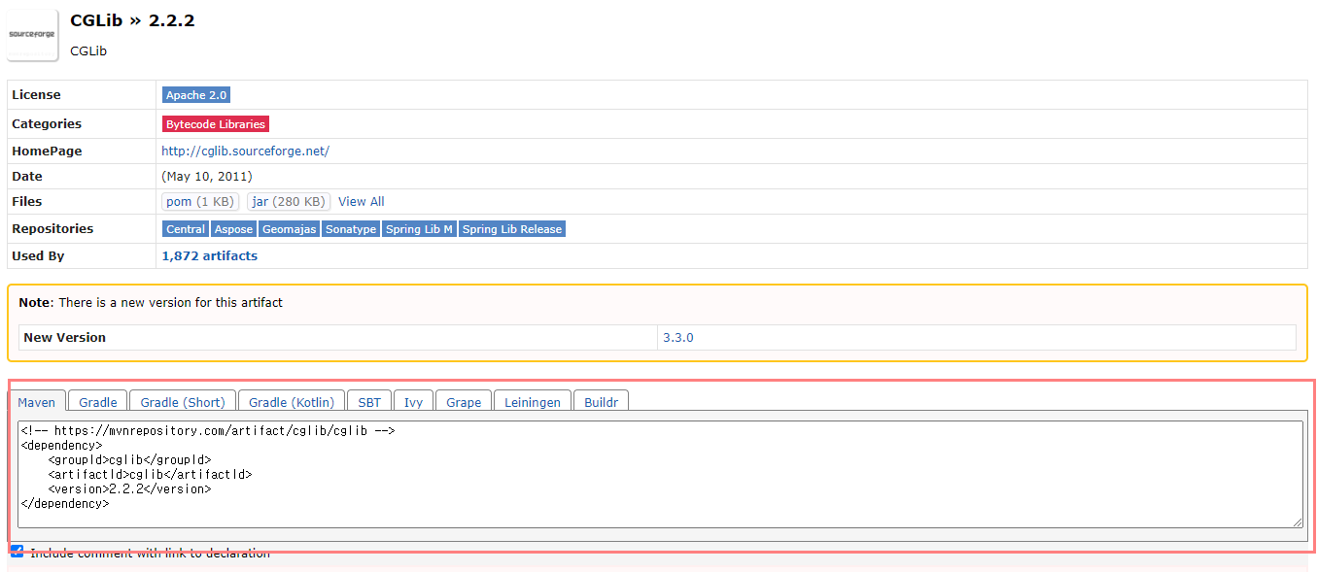Switch to the Grape tab
1317x572 pixels.
[x=464, y=401]
